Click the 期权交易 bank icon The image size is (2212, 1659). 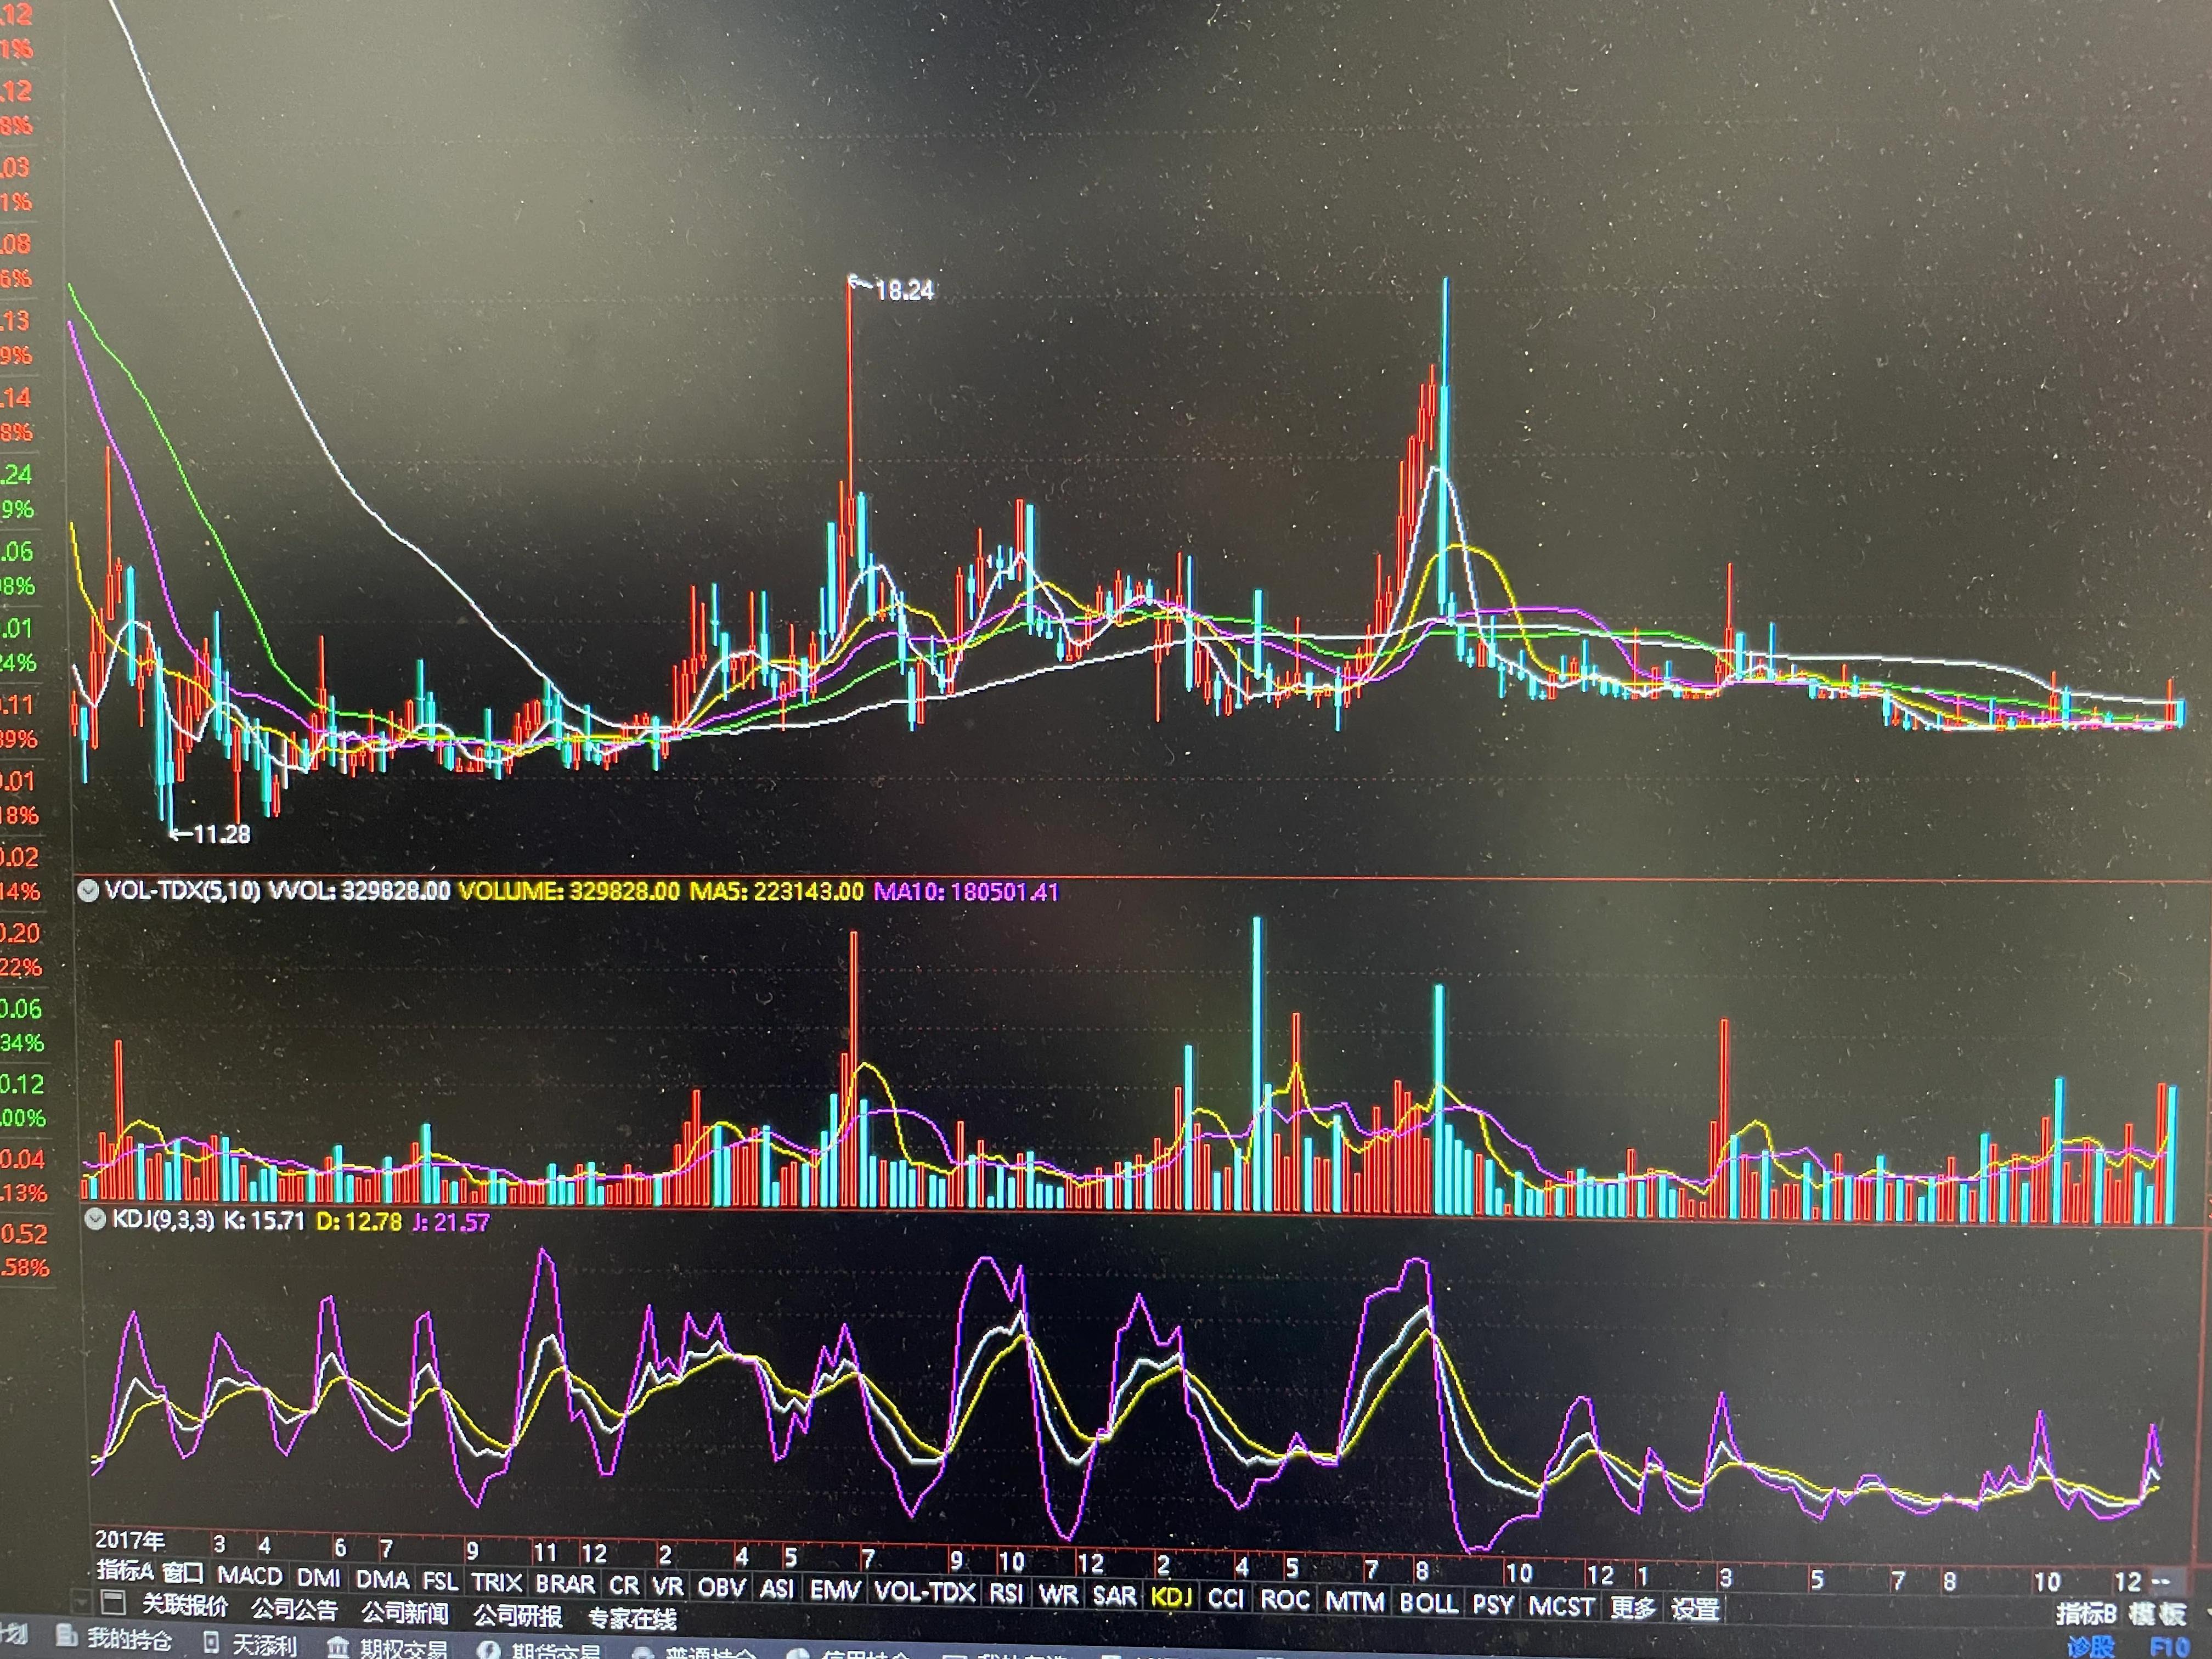(339, 1647)
